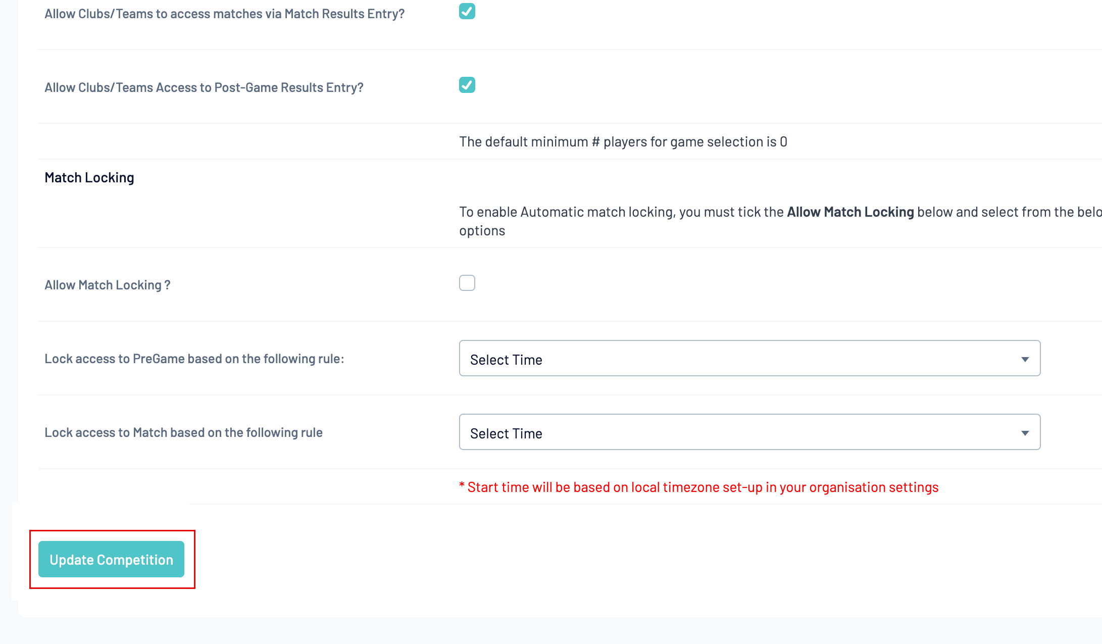The width and height of the screenshot is (1102, 644).
Task: Uncheck Match Results Entry access checkbox
Action: tap(467, 12)
